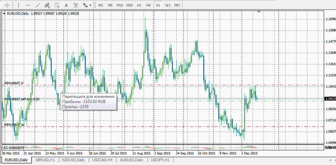Click the active D1 timeframe button
The height and width of the screenshot is (165, 336).
(x=158, y=5)
